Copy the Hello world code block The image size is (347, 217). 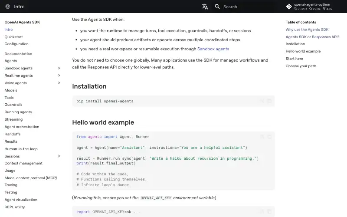pos(269,137)
